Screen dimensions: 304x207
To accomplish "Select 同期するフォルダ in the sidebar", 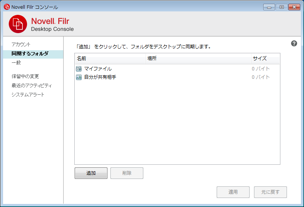I will [30, 54].
